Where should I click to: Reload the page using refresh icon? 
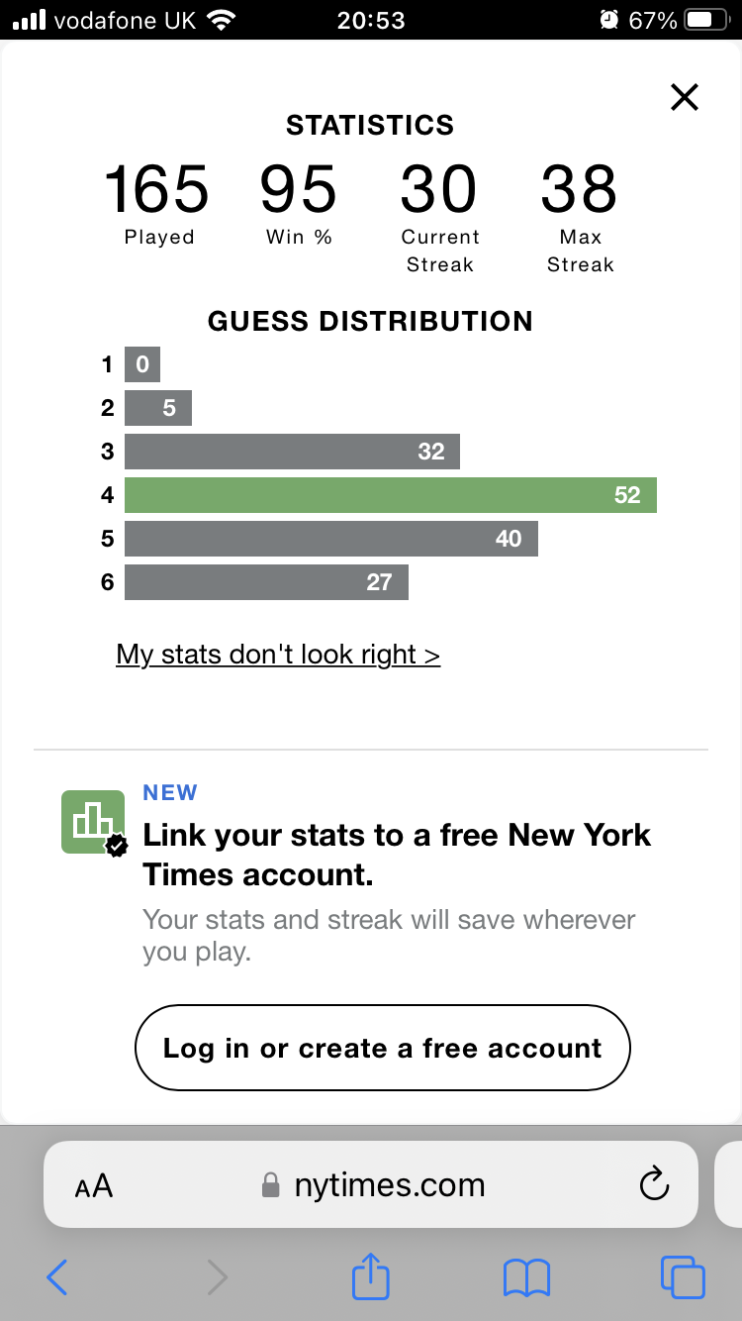[655, 1184]
